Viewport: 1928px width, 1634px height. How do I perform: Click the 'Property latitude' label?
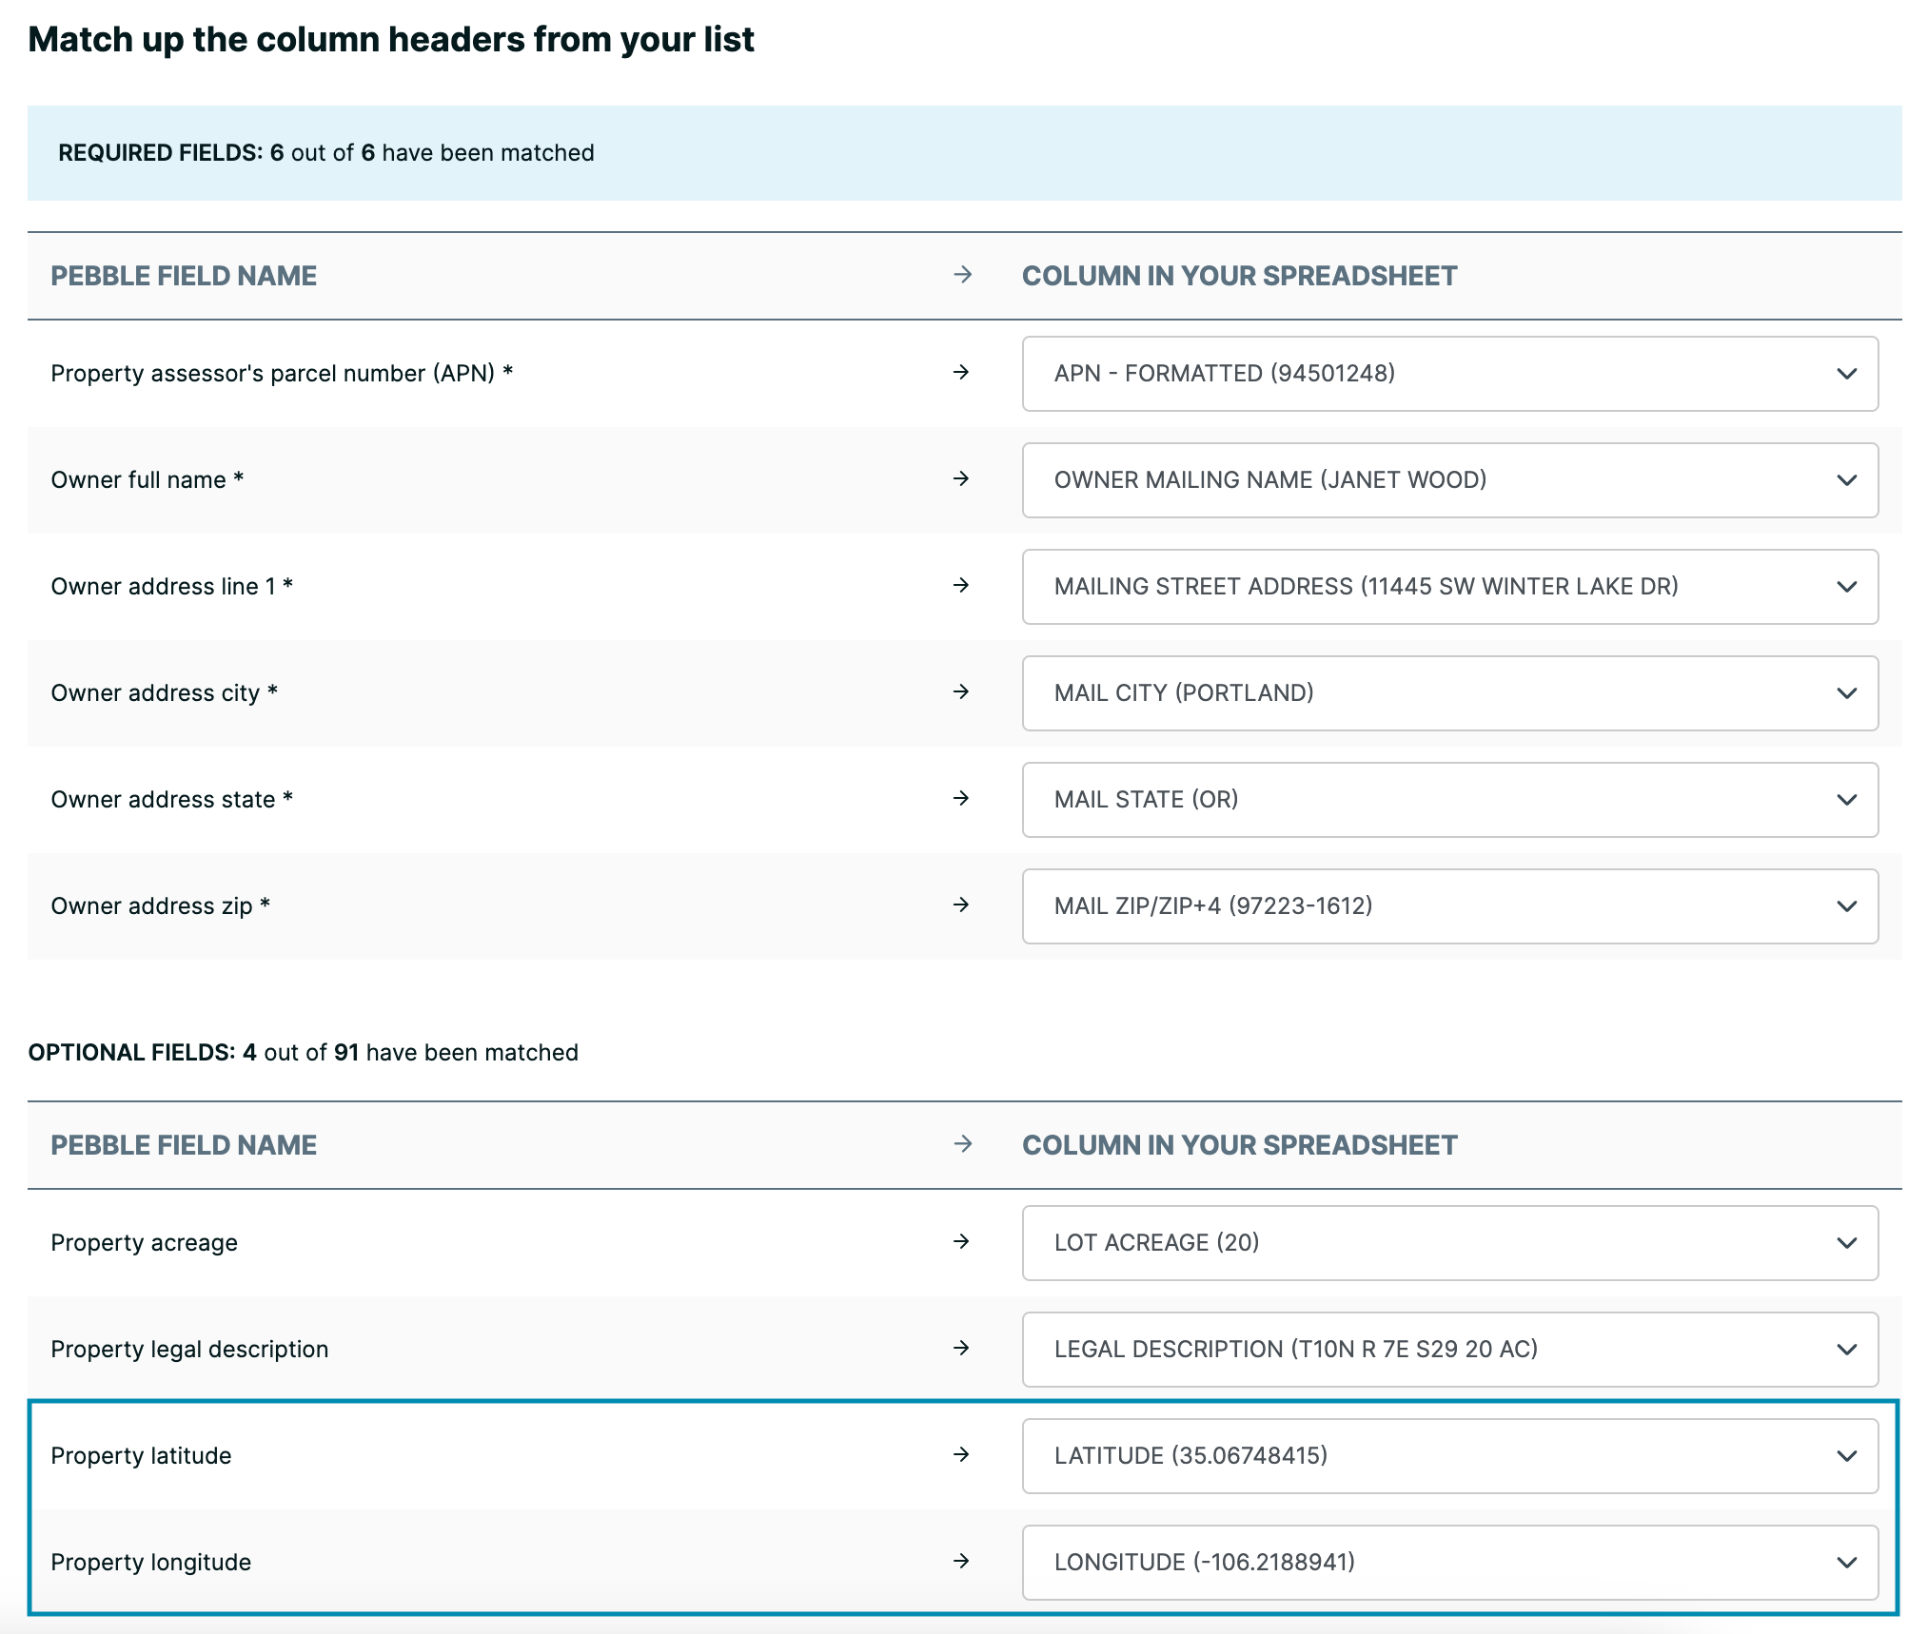141,1456
